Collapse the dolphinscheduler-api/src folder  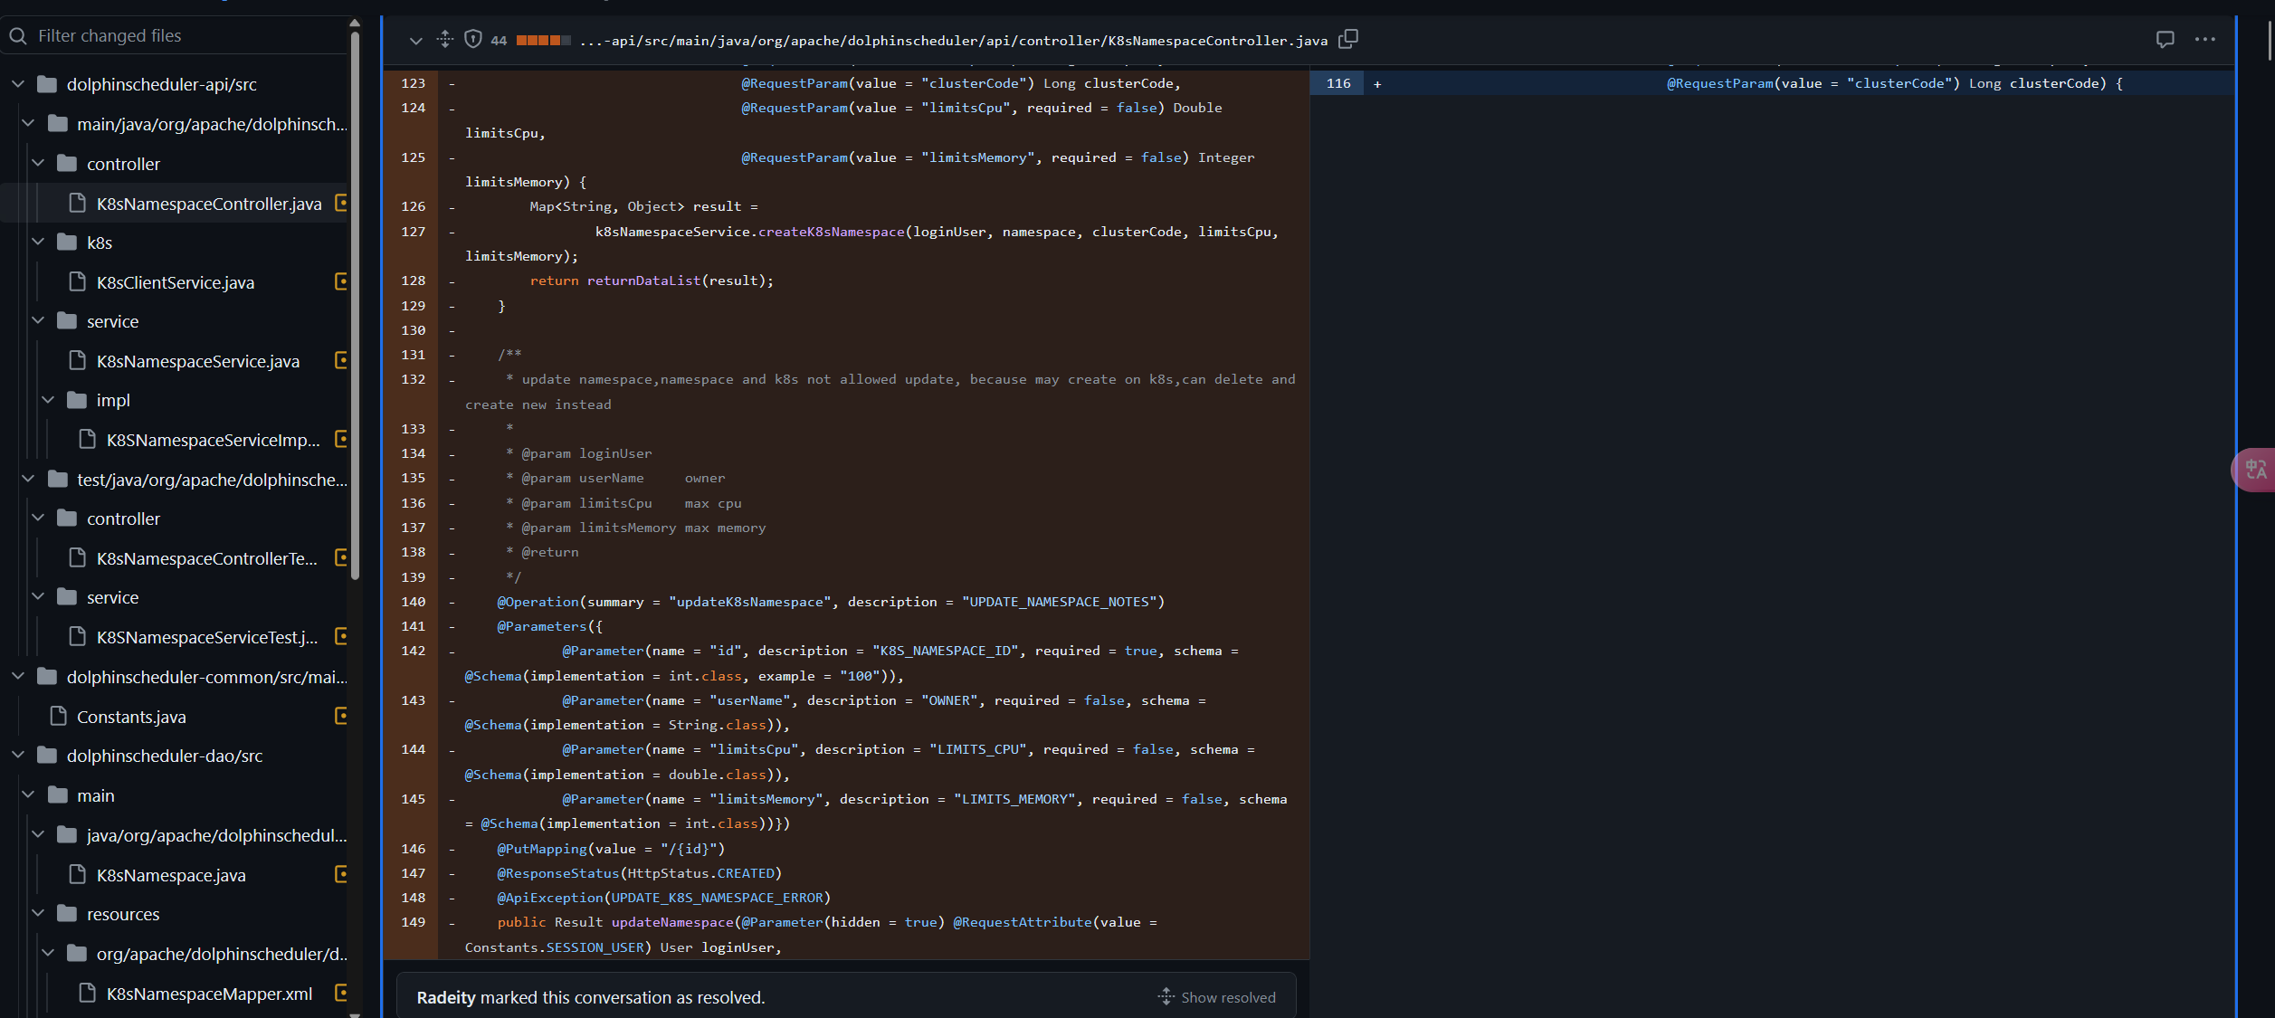tap(17, 84)
